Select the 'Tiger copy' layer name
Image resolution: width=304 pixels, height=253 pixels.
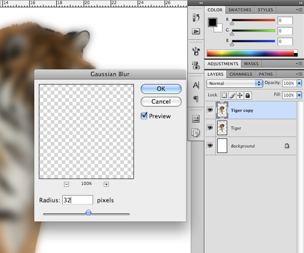[242, 110]
